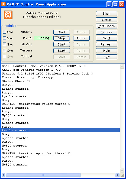
Task: Open the Help button
Action: pyautogui.click(x=106, y=51)
